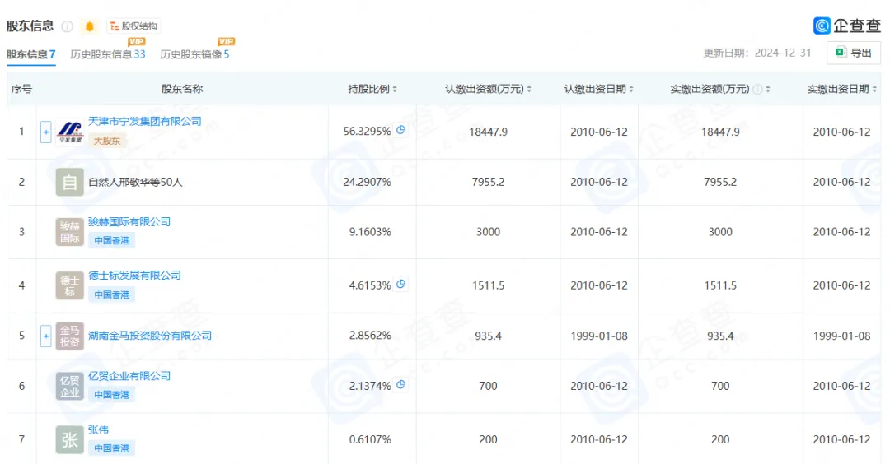Click pie chart icon next to 2.1374%
This screenshot has width=890, height=464.
(401, 384)
